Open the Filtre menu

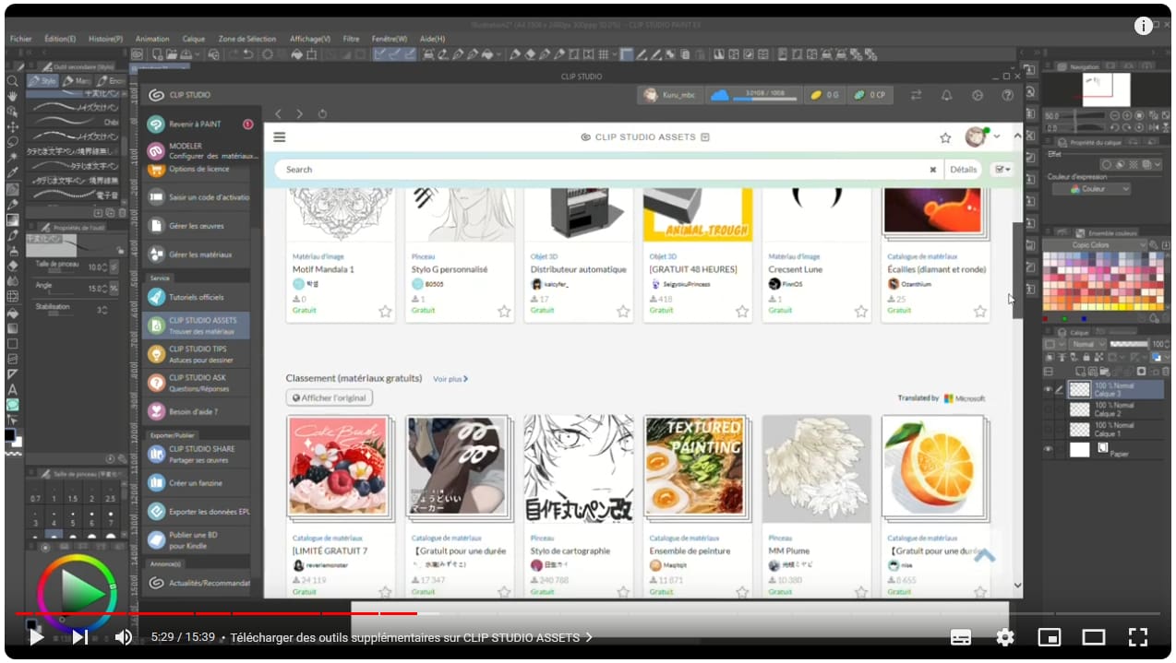(x=351, y=39)
